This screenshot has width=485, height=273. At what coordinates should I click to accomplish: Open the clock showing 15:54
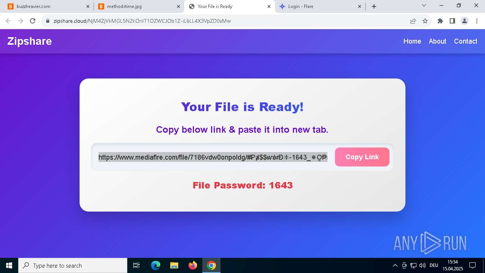tap(453, 265)
